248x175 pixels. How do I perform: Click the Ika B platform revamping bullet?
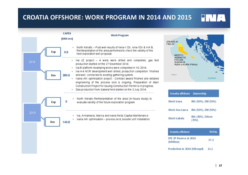[111, 68]
